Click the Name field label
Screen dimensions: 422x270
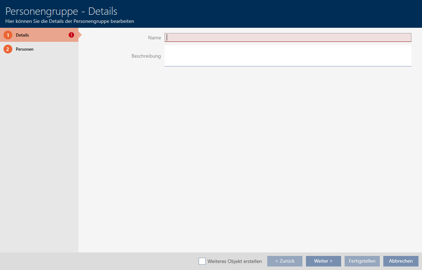coord(154,38)
